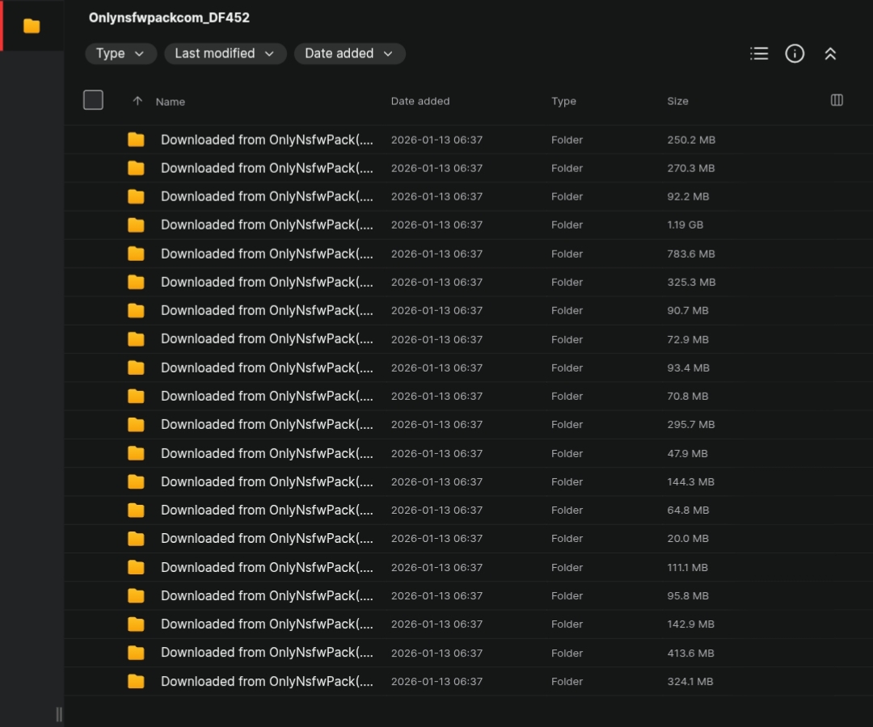Click the Onlynsfwpackcom_DF452 folder title

click(169, 18)
